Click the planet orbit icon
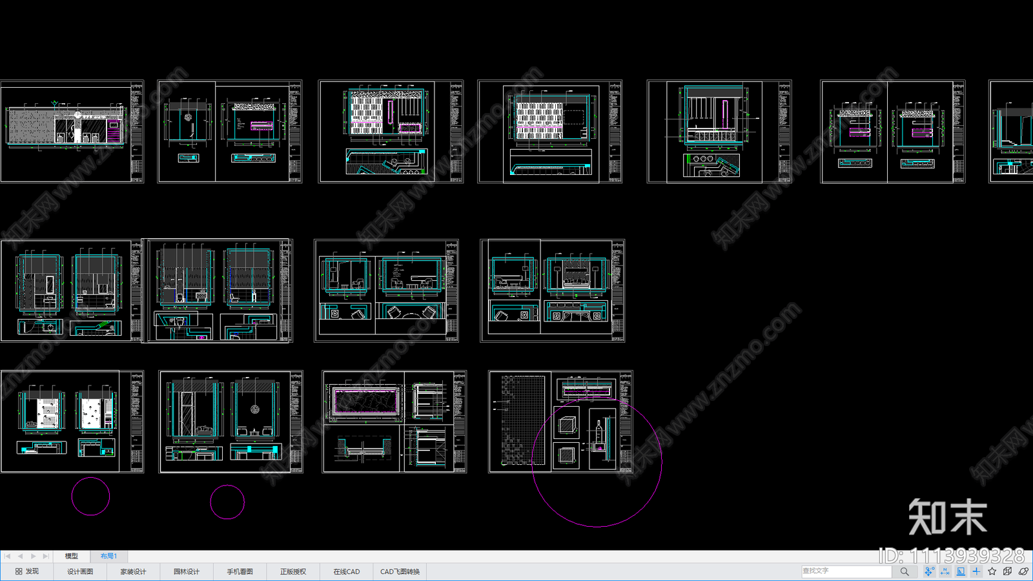1033x581 pixels. pos(1023,571)
